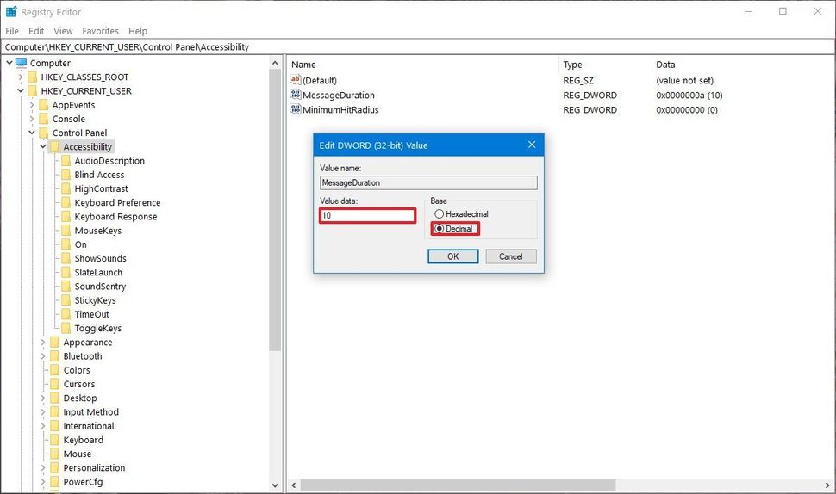Screen dimensions: 836x494
Task: Click the values pane horizontal scrollbar thumb
Action: click(x=458, y=485)
